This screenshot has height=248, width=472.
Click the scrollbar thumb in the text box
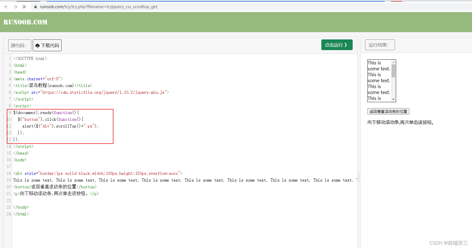393,71
